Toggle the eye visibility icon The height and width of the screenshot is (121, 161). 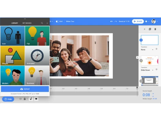[21, 99]
